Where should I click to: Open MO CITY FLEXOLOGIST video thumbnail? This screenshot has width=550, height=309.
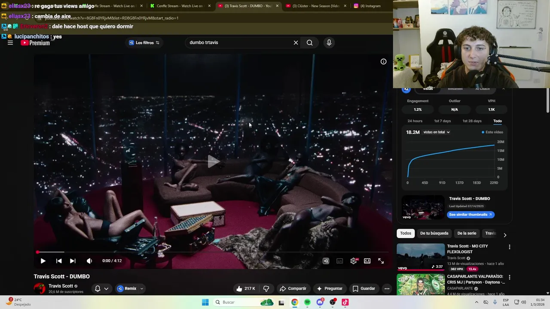(421, 257)
